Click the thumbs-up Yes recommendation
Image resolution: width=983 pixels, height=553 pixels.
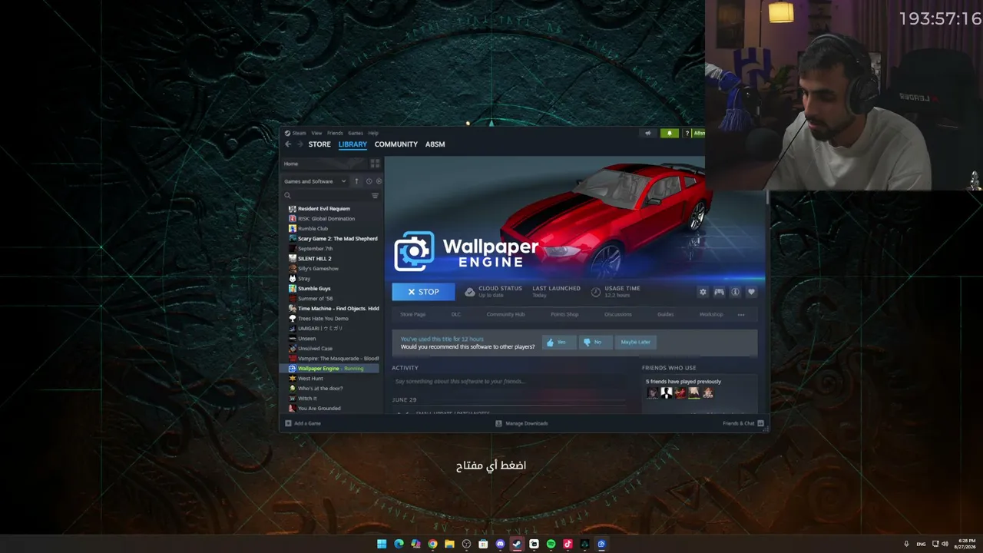[x=558, y=342]
